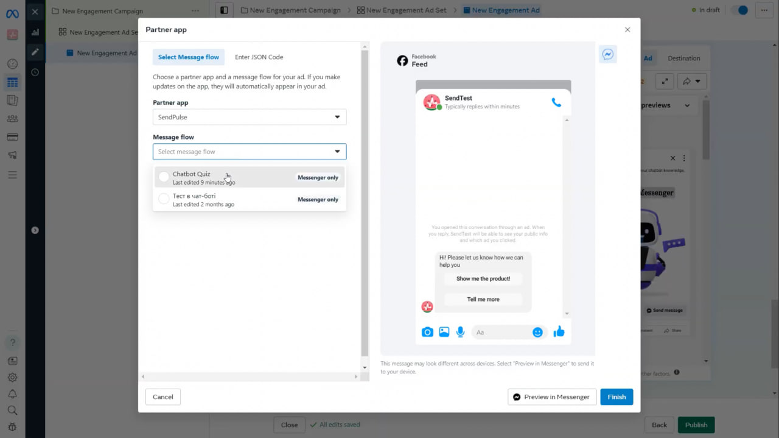Viewport: 779px width, 438px height.
Task: Open the all tools hamburger menu
Action: [12, 175]
